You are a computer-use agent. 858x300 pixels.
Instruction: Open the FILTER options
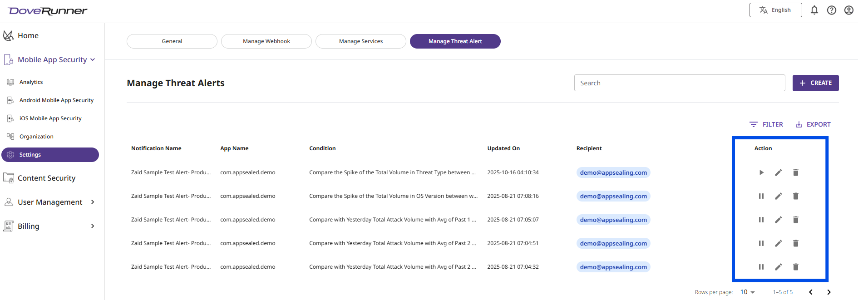tap(766, 124)
